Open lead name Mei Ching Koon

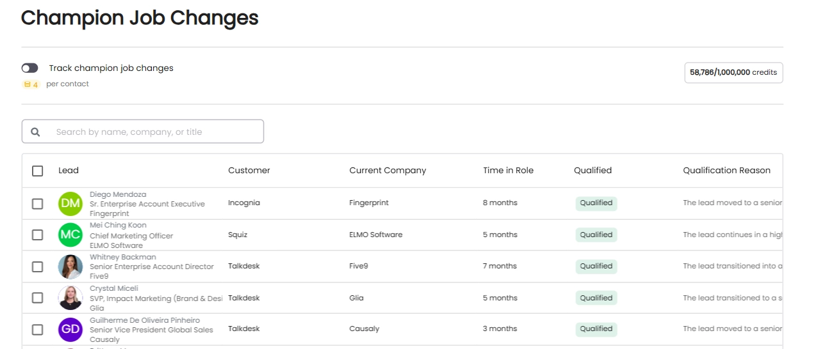click(118, 225)
